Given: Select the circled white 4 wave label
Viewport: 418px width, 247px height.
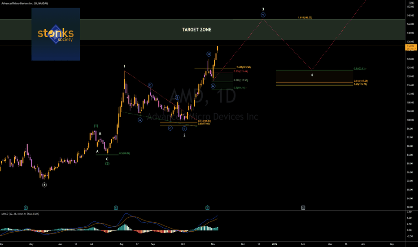Looking at the screenshot, I should click(44, 185).
